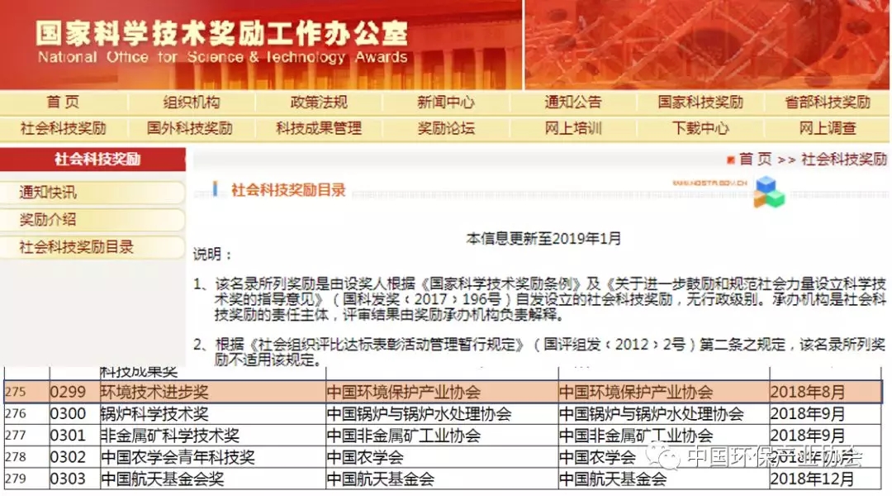Click 奖励介绍 sidebar link

[x=49, y=220]
